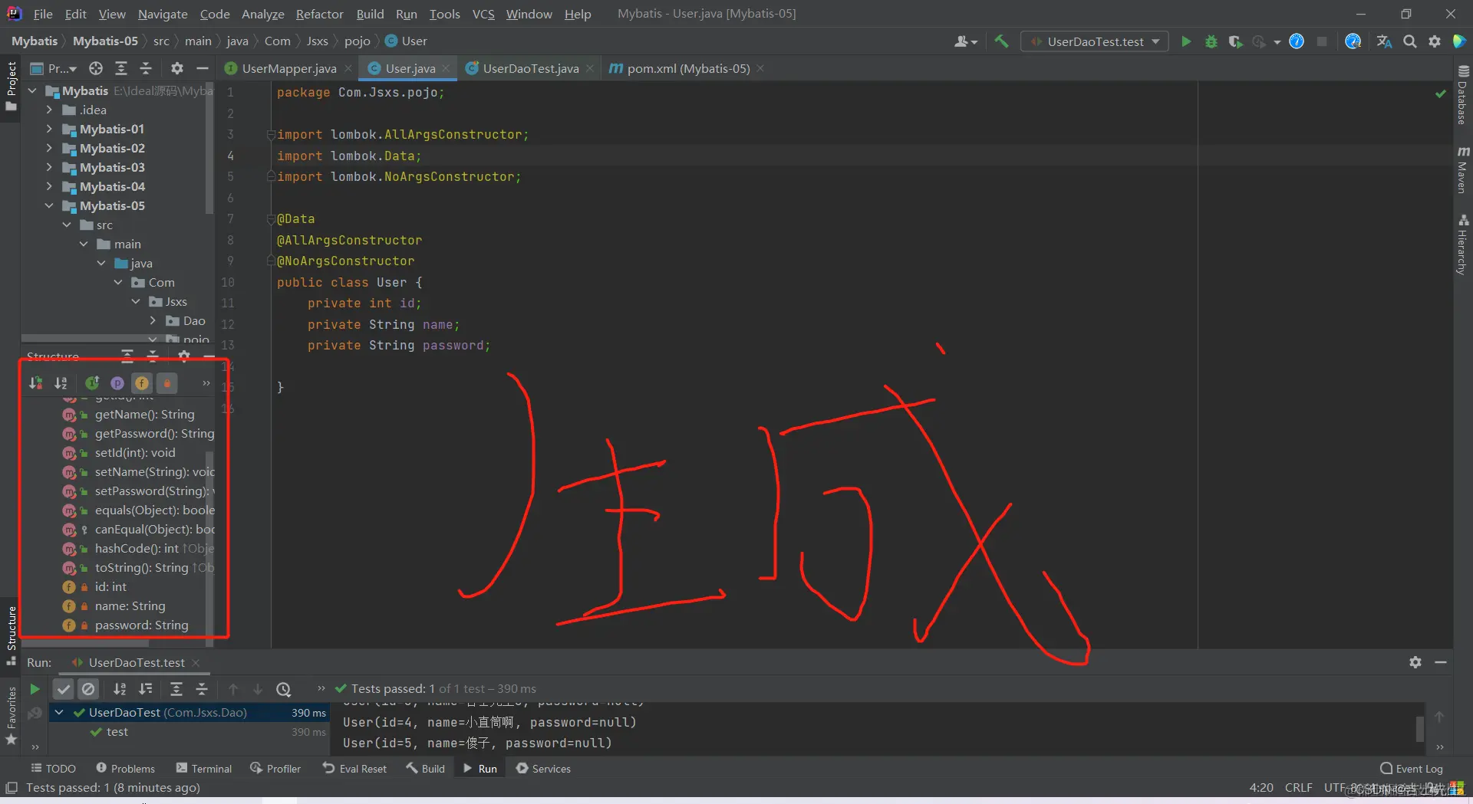Open the Services tool window
The image size is (1473, 804).
tap(543, 769)
